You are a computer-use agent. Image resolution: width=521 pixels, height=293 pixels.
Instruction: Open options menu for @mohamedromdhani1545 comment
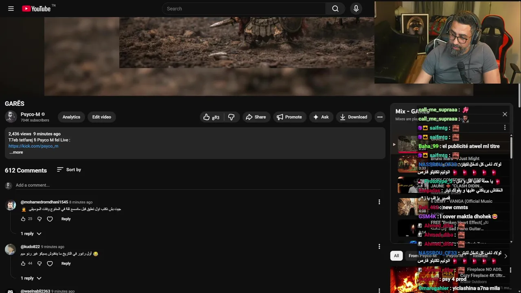coord(379,202)
